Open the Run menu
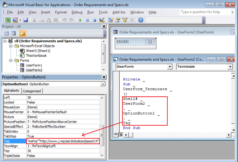 tap(91, 12)
